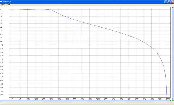Image resolution: width=174 pixels, height=105 pixels.
Task: Click the horizontal scrollbar left arrow
Action: point(1,101)
